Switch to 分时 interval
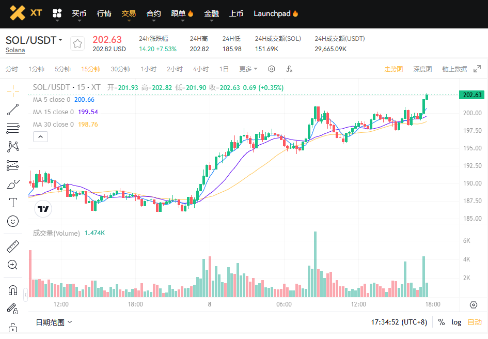 coord(12,69)
